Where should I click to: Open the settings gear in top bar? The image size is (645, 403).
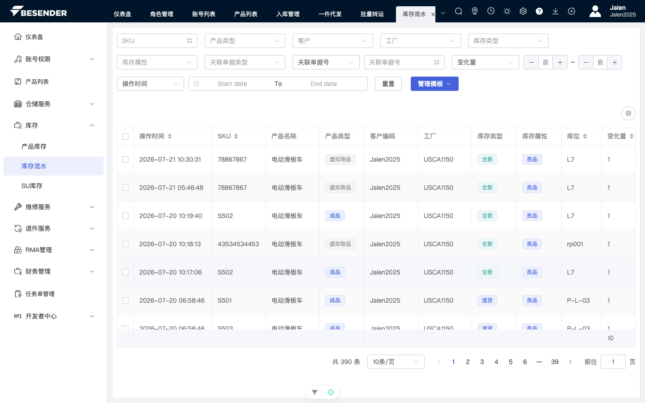(x=523, y=11)
